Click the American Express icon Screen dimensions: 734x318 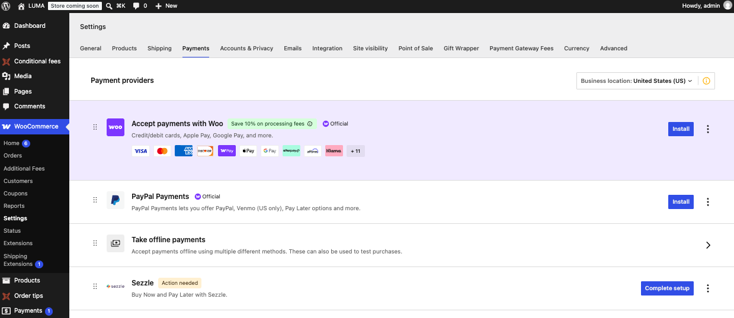coord(184,151)
